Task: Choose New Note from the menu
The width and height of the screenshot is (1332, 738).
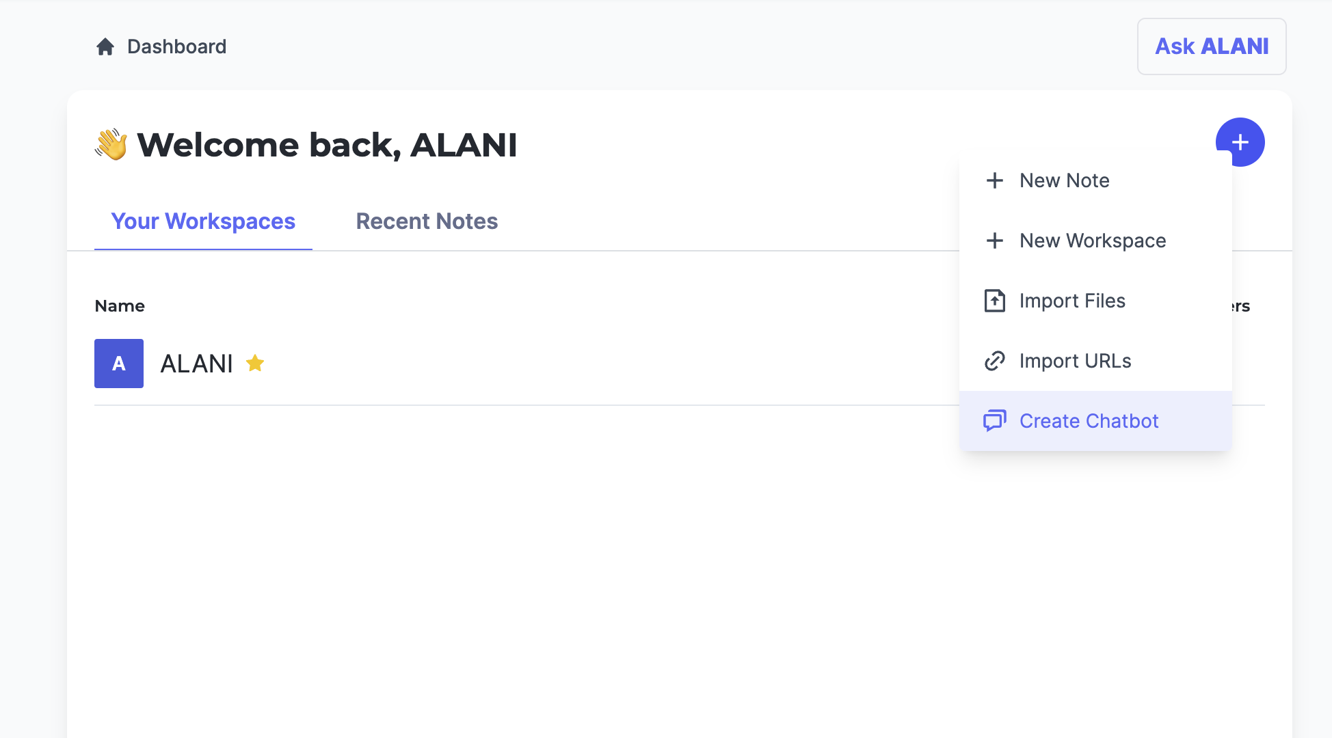Action: (1064, 180)
